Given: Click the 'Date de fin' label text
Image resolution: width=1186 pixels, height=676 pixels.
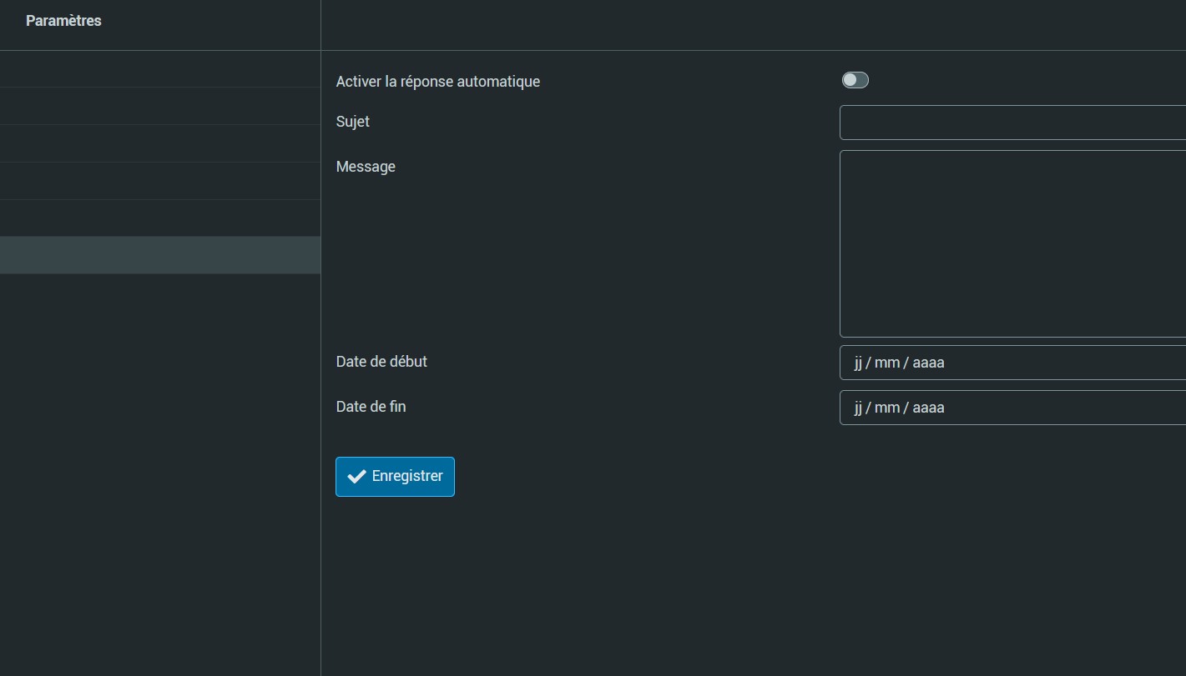Looking at the screenshot, I should point(371,407).
